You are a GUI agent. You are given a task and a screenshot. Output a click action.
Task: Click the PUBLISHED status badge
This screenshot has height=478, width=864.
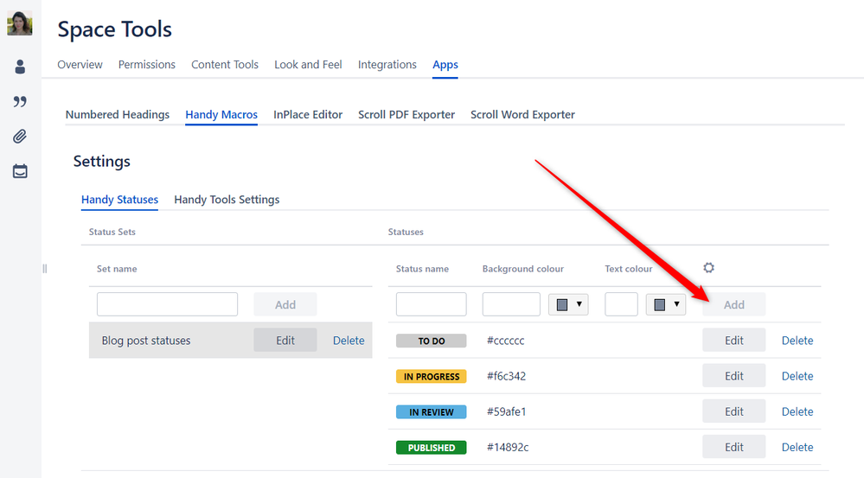pos(432,448)
